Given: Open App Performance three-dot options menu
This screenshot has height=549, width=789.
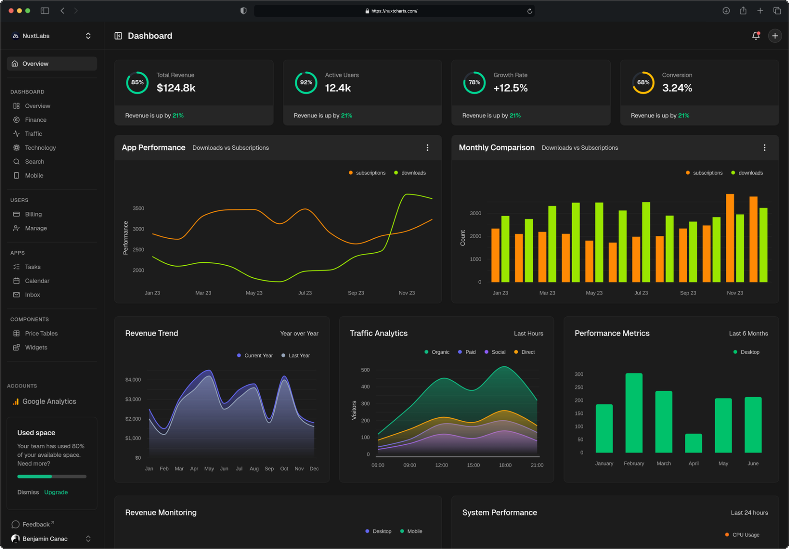Looking at the screenshot, I should (427, 148).
